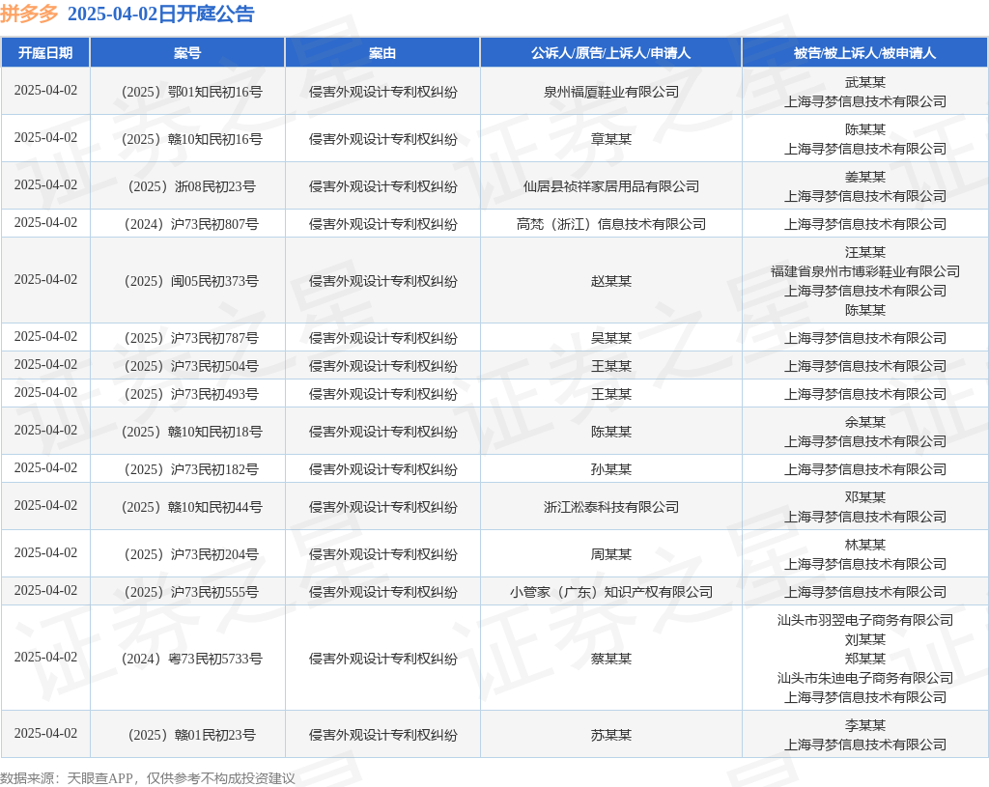Click case number （2025）沪73民初182号

(192, 469)
